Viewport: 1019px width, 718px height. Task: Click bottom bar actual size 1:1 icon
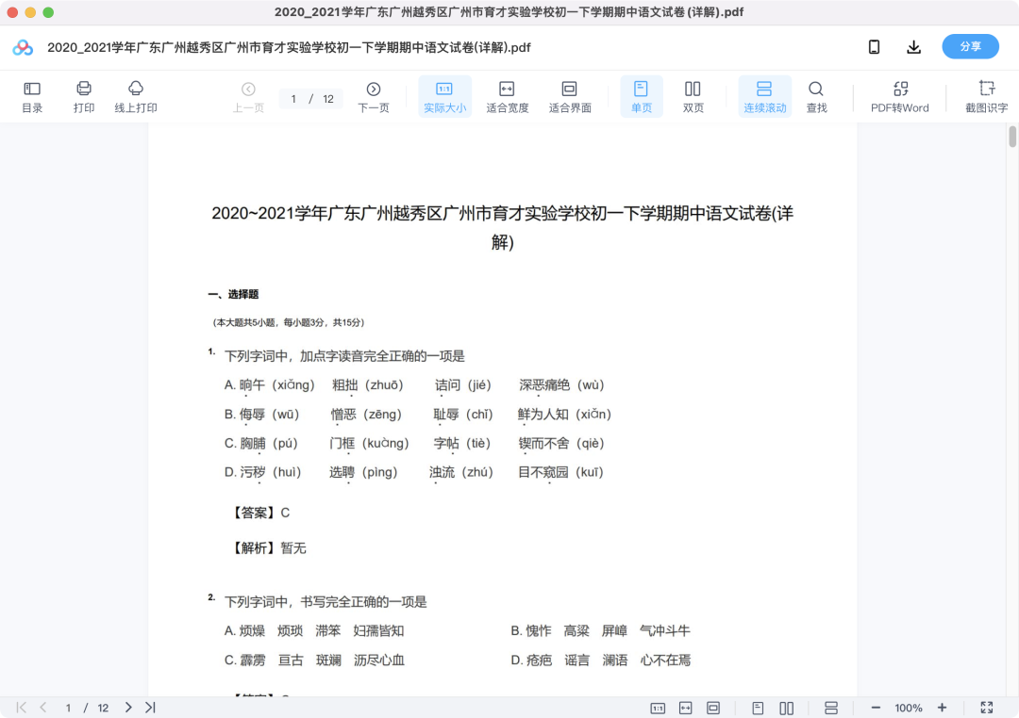[658, 709]
